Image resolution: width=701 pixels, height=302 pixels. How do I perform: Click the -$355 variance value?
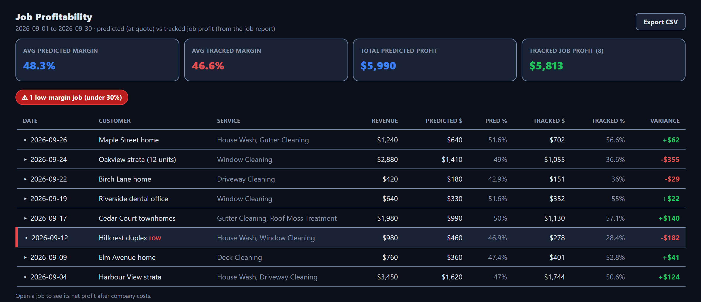[670, 159]
